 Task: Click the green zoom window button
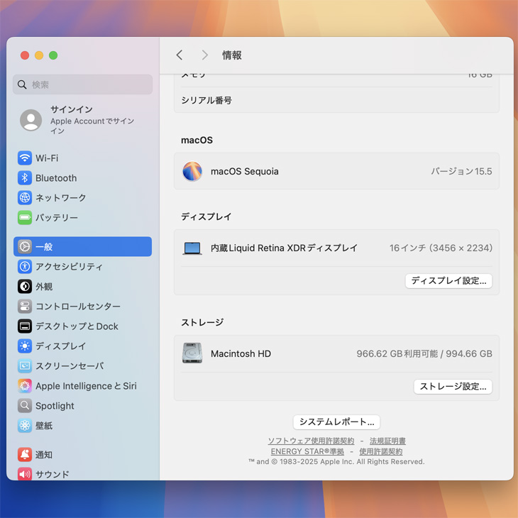(x=53, y=55)
